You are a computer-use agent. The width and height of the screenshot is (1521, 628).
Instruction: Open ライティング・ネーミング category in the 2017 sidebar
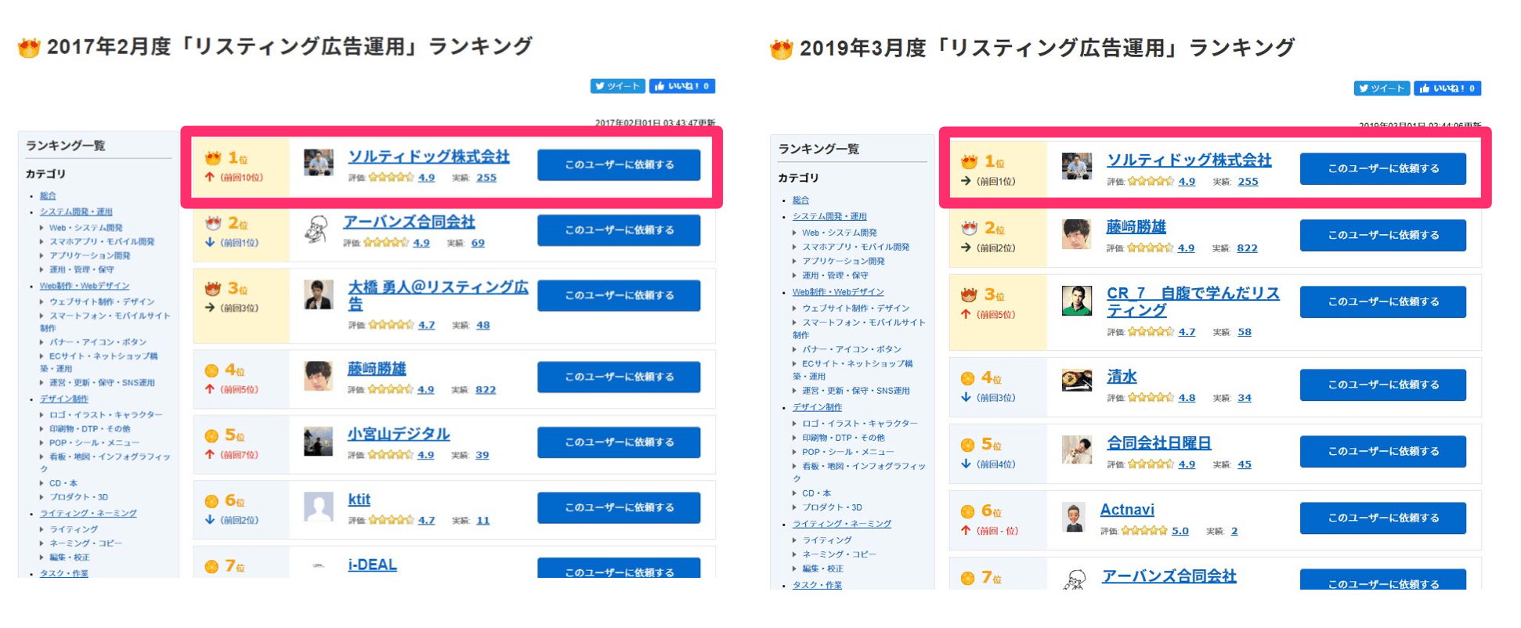pos(88,514)
